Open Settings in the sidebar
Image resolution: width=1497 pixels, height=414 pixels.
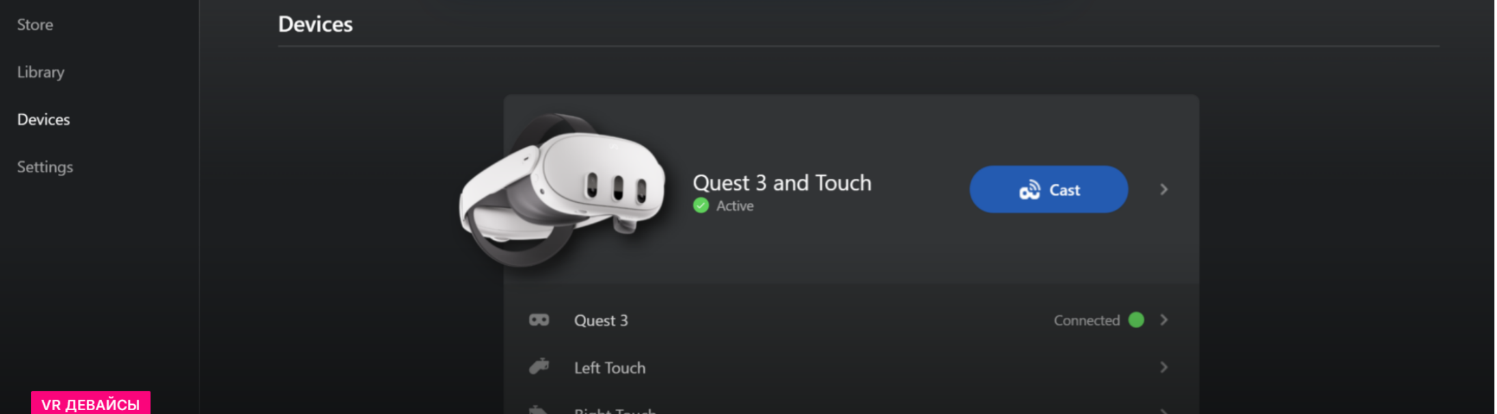[x=45, y=167]
